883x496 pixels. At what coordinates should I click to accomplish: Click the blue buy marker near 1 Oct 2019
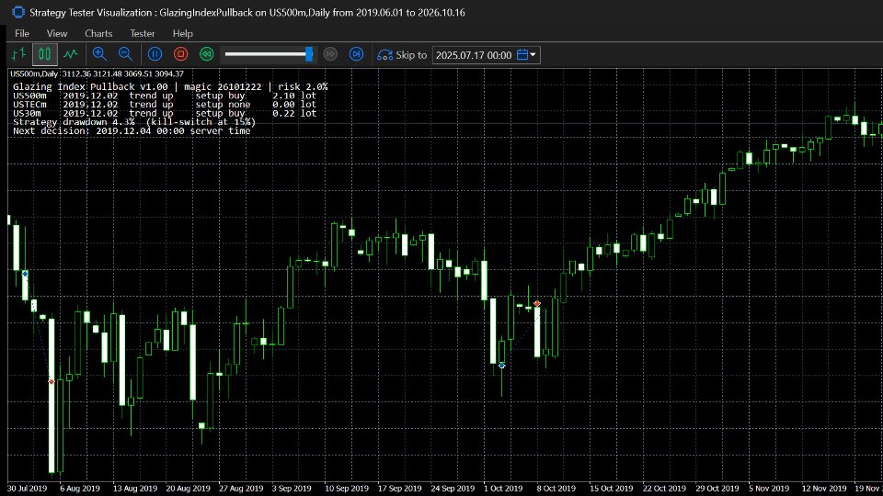(502, 366)
